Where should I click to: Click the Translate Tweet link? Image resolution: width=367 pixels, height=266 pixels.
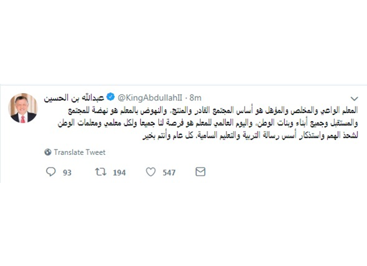coord(79,152)
